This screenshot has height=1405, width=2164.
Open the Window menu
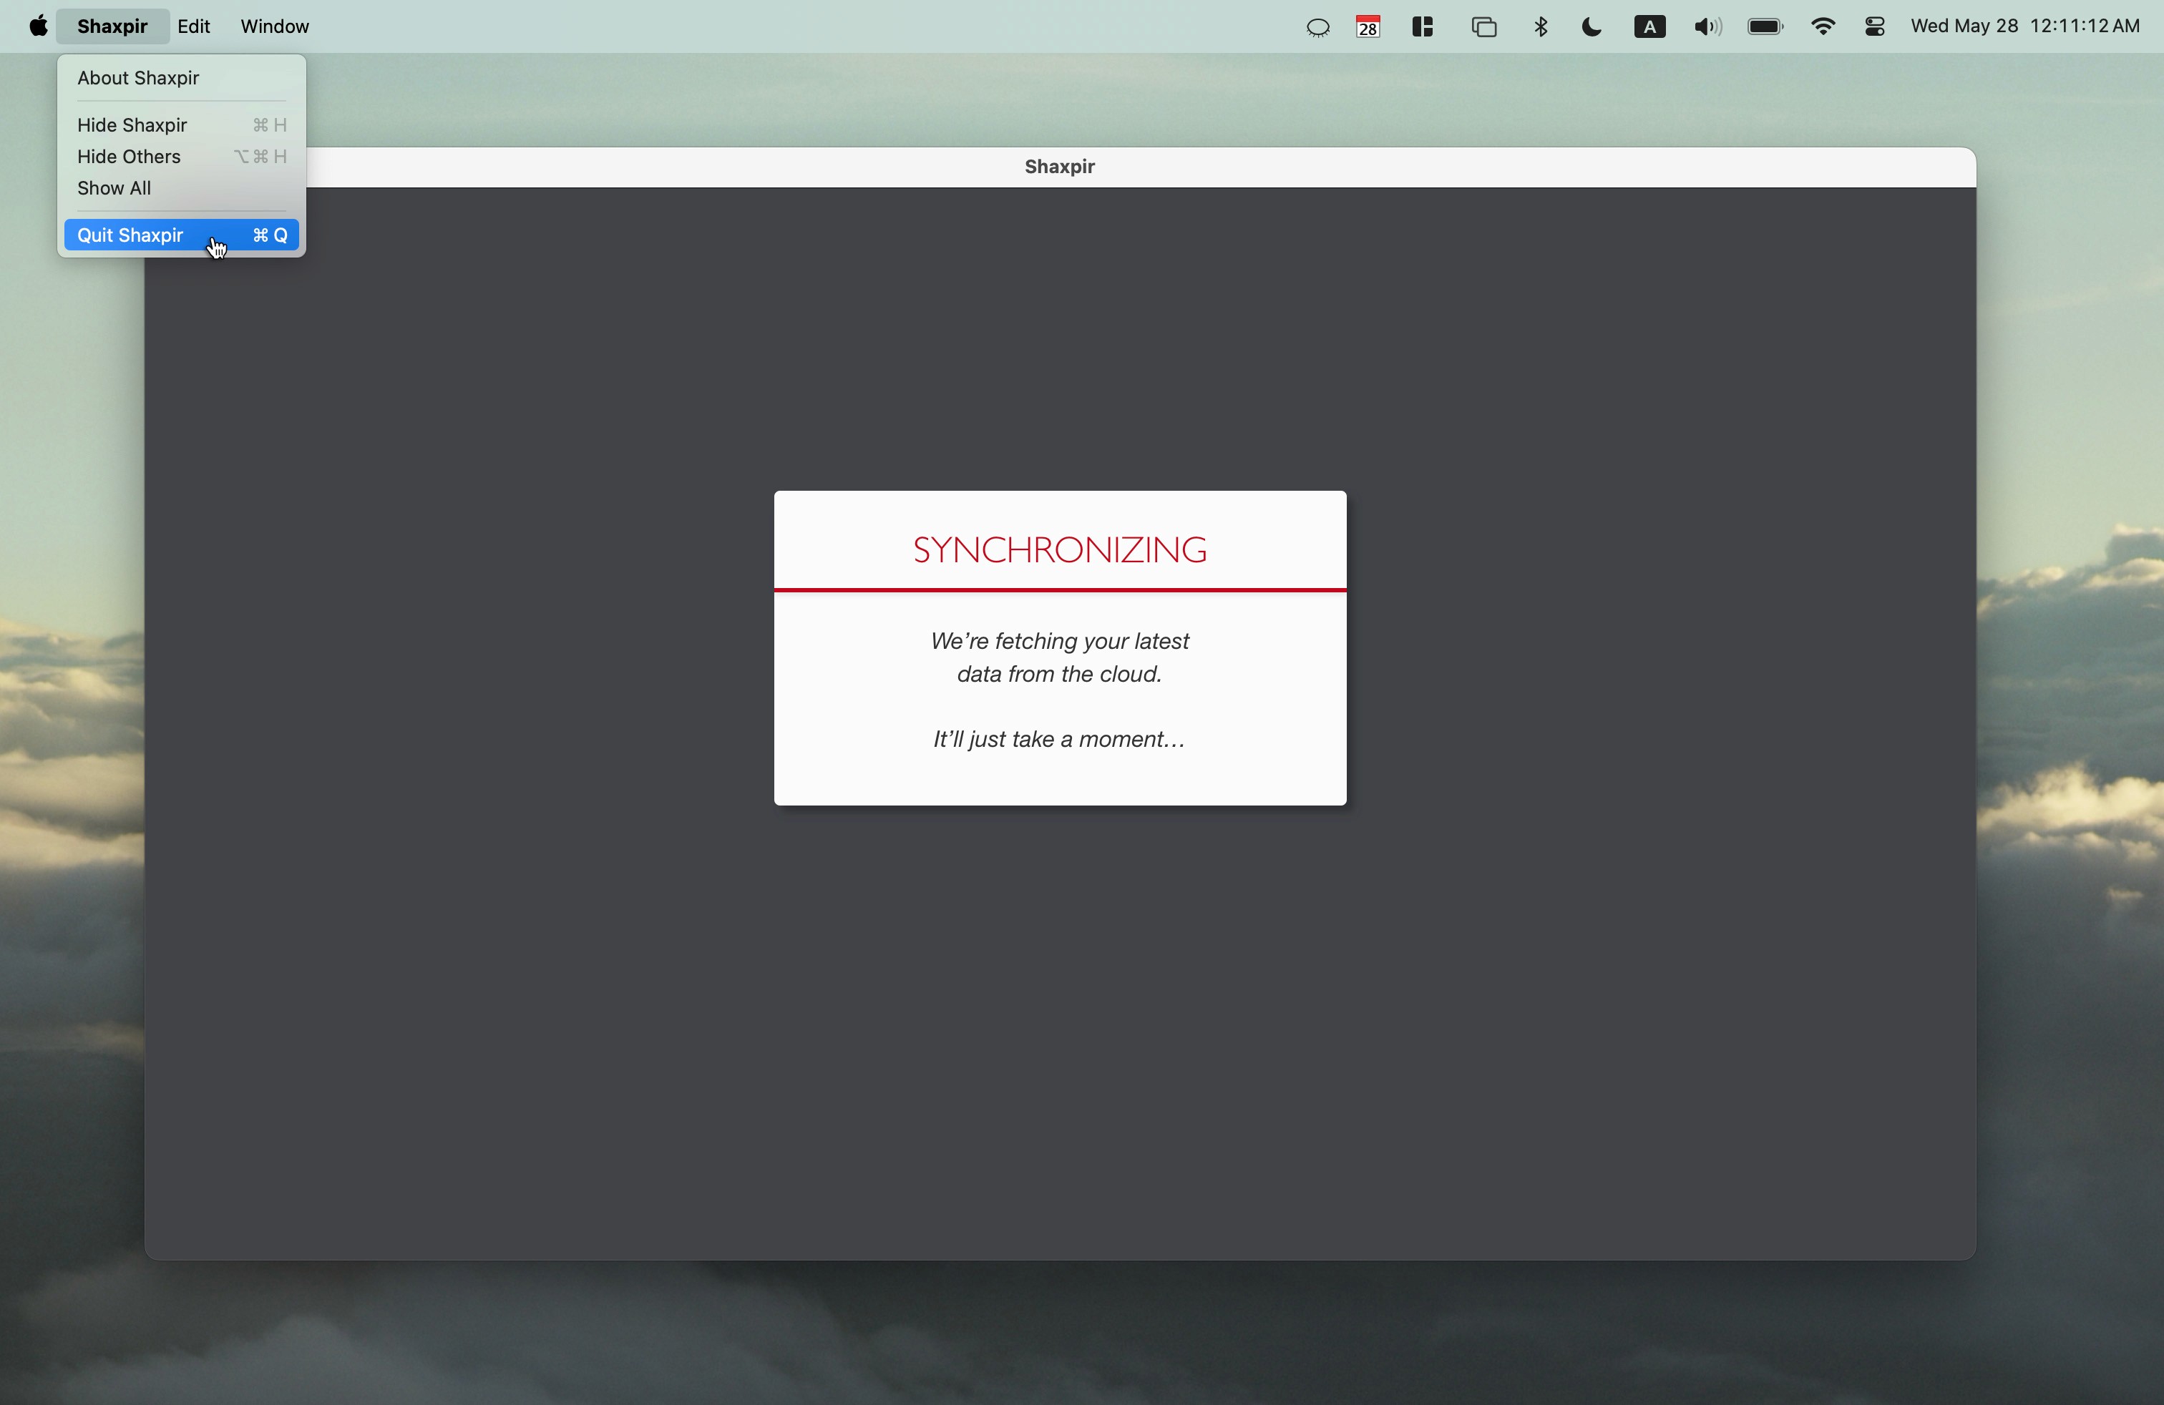click(x=275, y=26)
